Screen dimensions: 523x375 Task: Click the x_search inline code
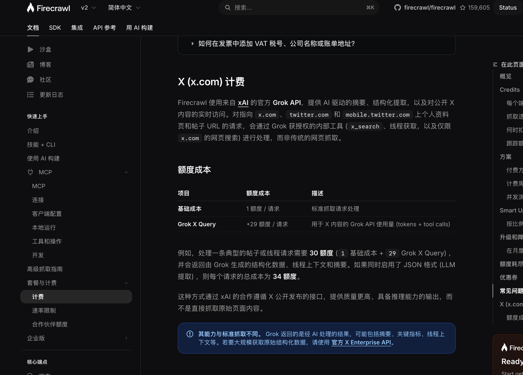[365, 126]
